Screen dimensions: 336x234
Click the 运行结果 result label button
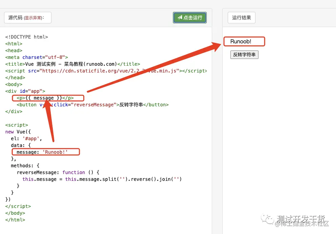pyautogui.click(x=242, y=18)
